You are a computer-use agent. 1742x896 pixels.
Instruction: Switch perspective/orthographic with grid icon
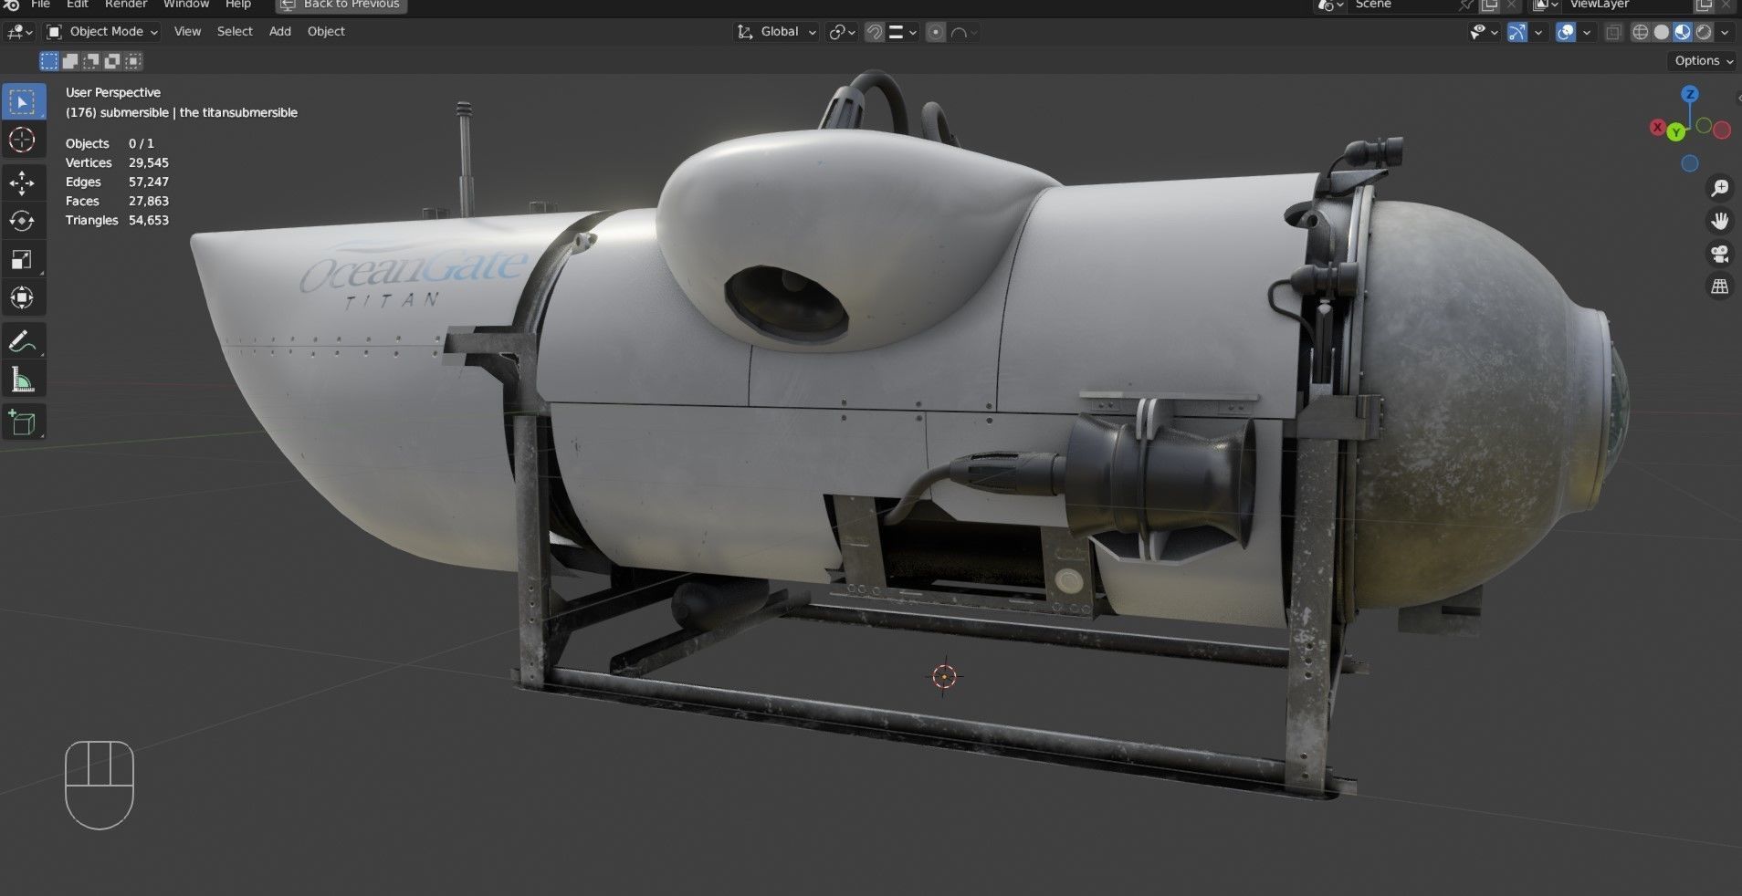tap(1720, 287)
